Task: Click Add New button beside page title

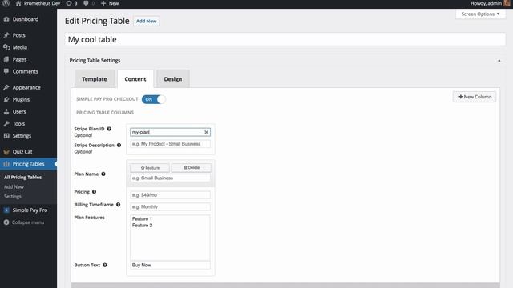Action: click(x=146, y=22)
